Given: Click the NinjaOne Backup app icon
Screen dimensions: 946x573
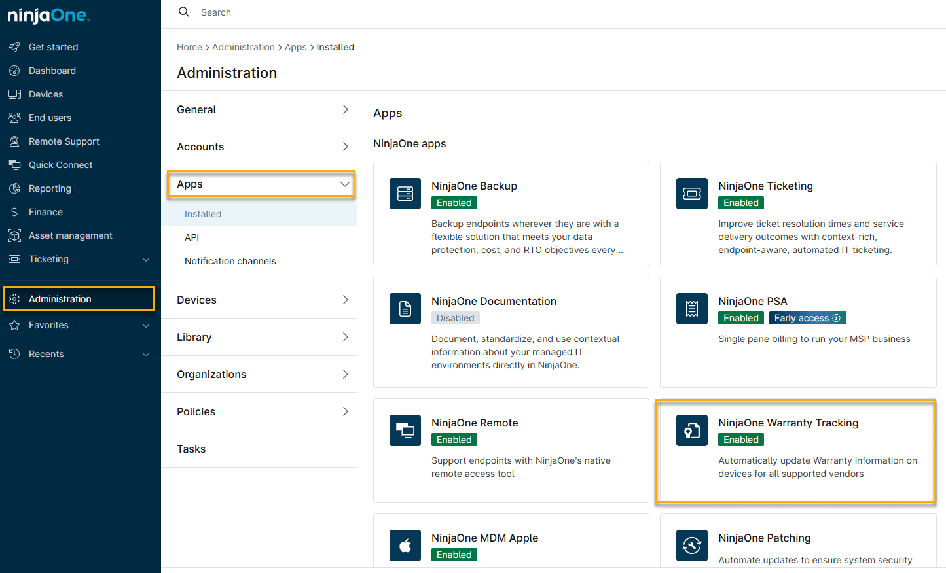Looking at the screenshot, I should click(x=405, y=194).
